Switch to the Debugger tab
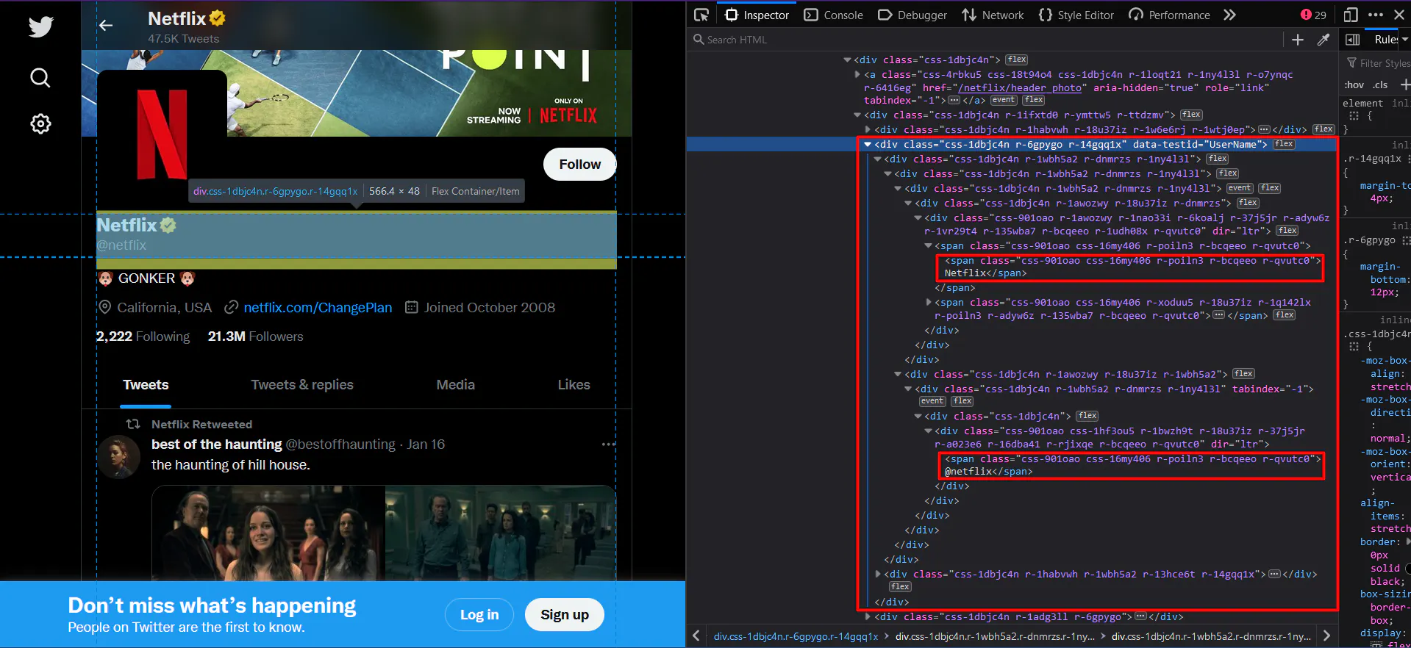Screen dimensions: 1411x648 (x=912, y=15)
